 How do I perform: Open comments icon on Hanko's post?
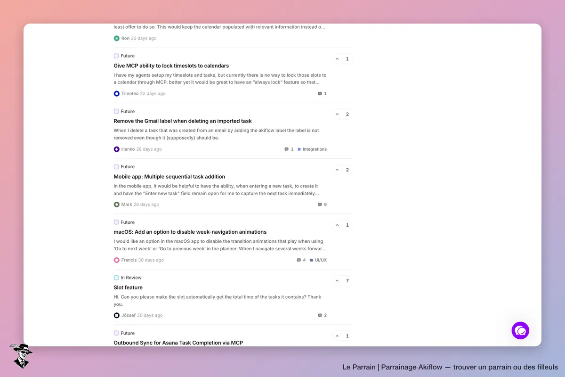coord(286,149)
